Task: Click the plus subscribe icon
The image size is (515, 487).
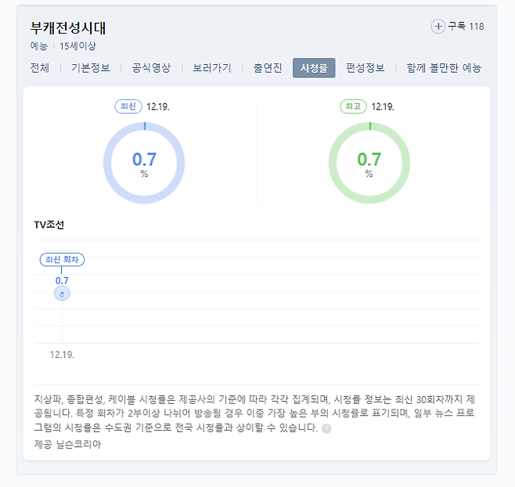Action: [x=438, y=27]
